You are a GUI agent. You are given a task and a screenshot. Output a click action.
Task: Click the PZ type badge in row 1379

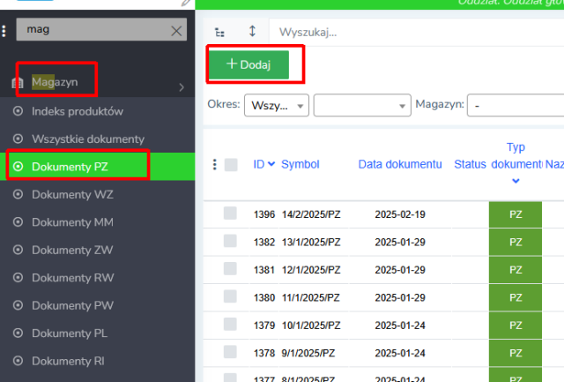click(x=516, y=326)
